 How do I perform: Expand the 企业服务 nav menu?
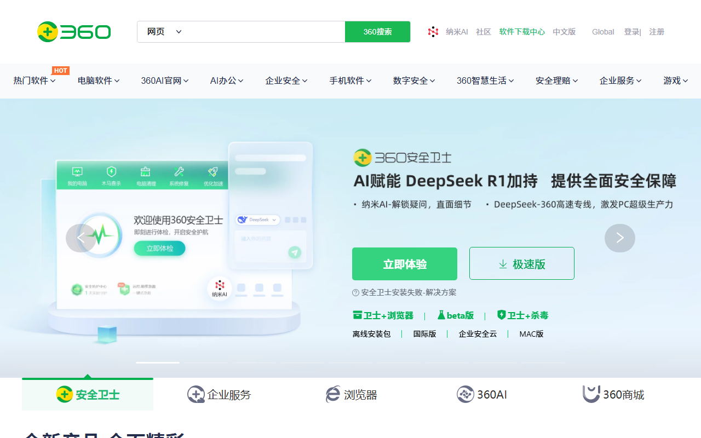point(620,80)
